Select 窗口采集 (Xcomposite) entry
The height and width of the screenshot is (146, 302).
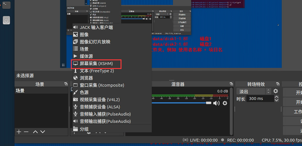pos(112,85)
